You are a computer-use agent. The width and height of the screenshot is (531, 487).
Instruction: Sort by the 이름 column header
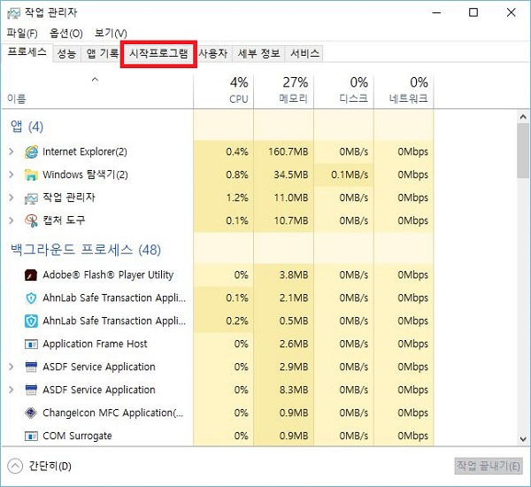(x=97, y=91)
